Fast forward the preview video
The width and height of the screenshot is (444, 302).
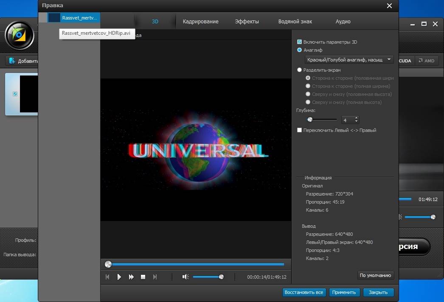click(x=131, y=277)
